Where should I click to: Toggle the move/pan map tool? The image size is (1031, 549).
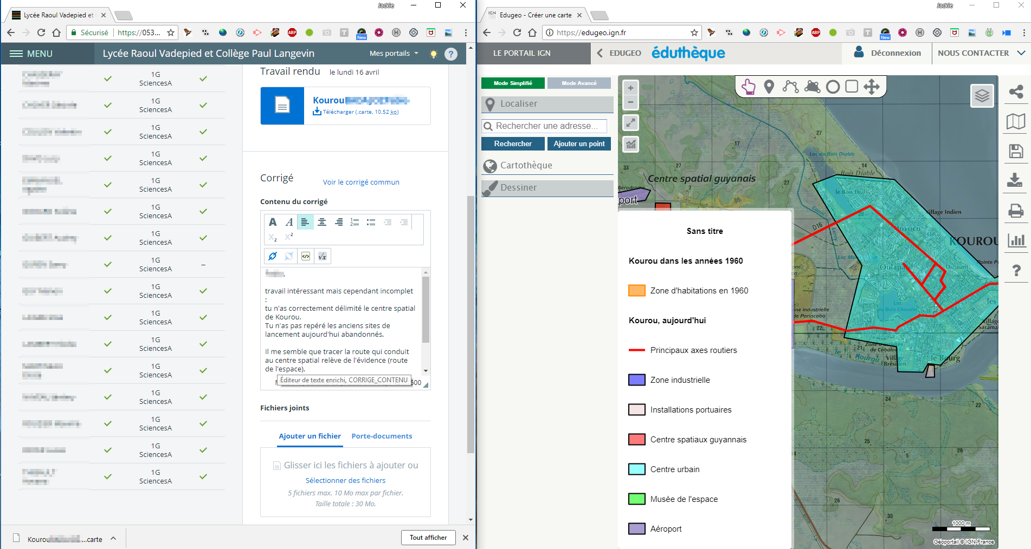[872, 87]
